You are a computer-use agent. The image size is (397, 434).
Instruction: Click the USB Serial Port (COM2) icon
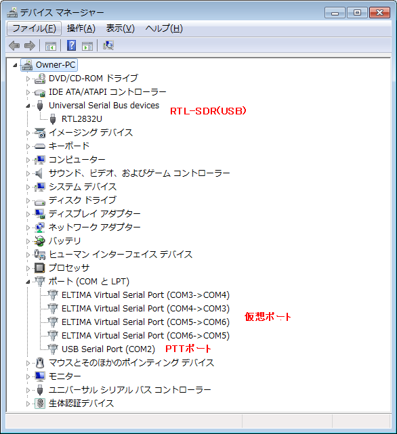[x=53, y=349]
